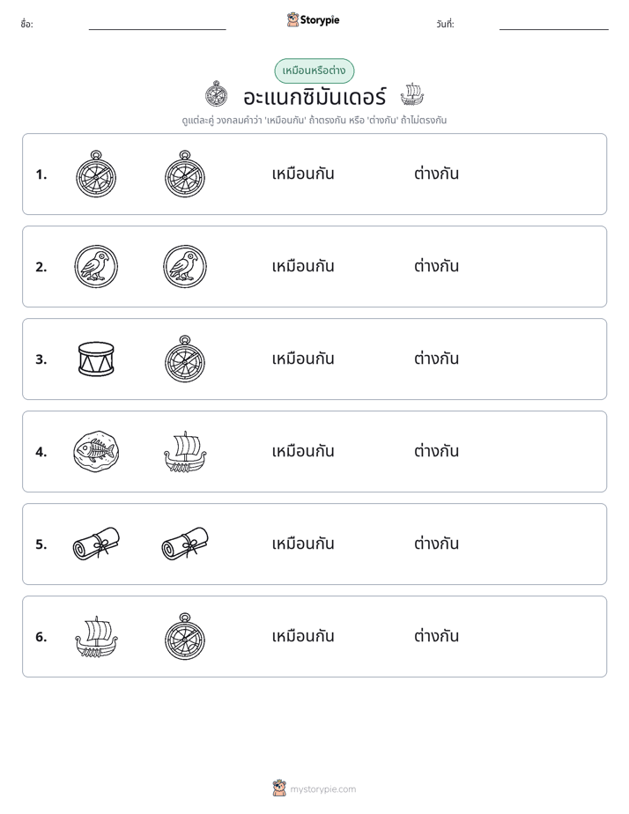
Task: Select 'ต่างกัน' in row 6
Action: [436, 636]
